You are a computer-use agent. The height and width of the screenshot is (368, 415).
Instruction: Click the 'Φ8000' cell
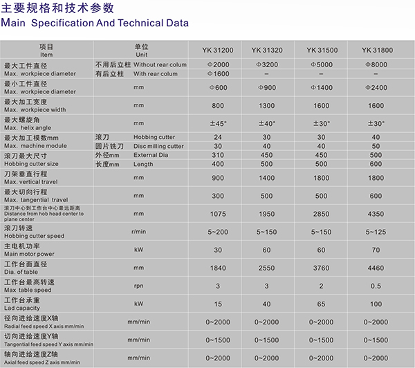pos(376,64)
